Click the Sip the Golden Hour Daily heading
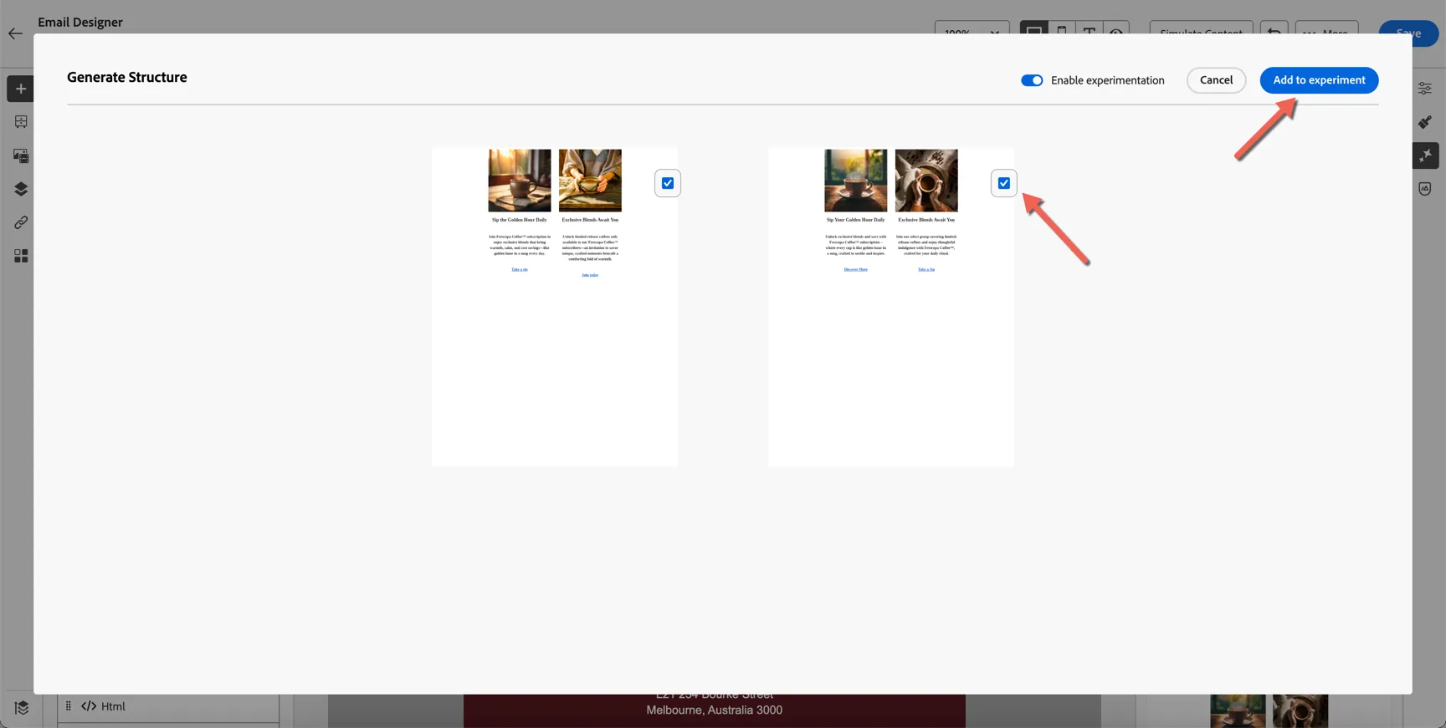The image size is (1446, 728). [520, 220]
